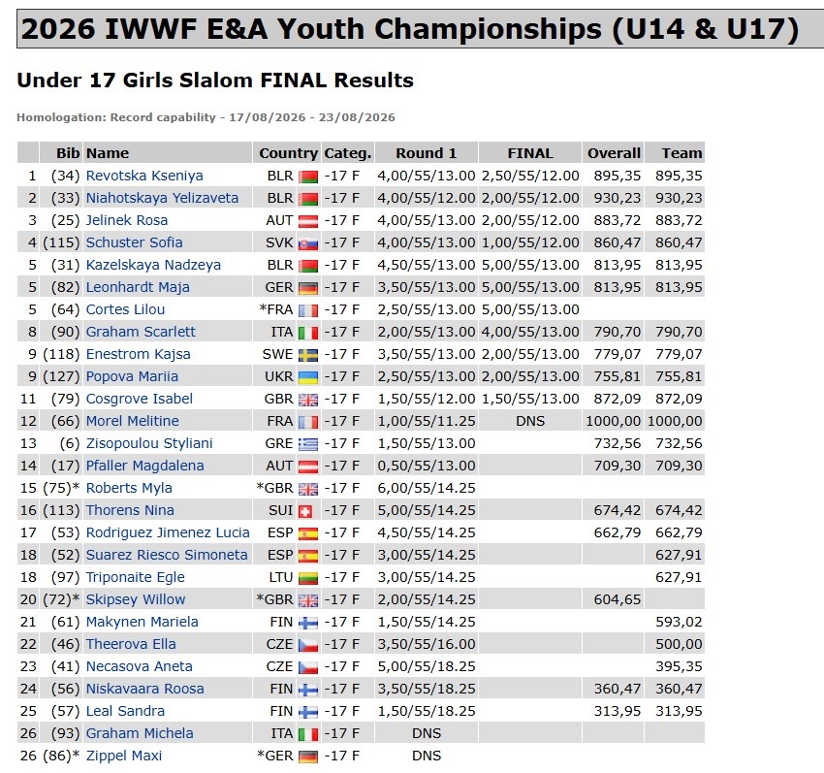Click the Germany flag in Leonhardt Maja row
Screen dimensions: 824x773
[x=308, y=288]
